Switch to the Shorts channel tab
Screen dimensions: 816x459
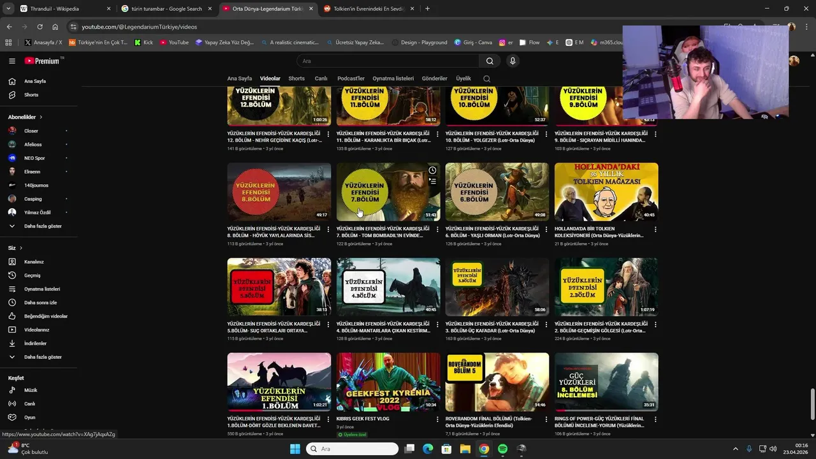point(296,78)
